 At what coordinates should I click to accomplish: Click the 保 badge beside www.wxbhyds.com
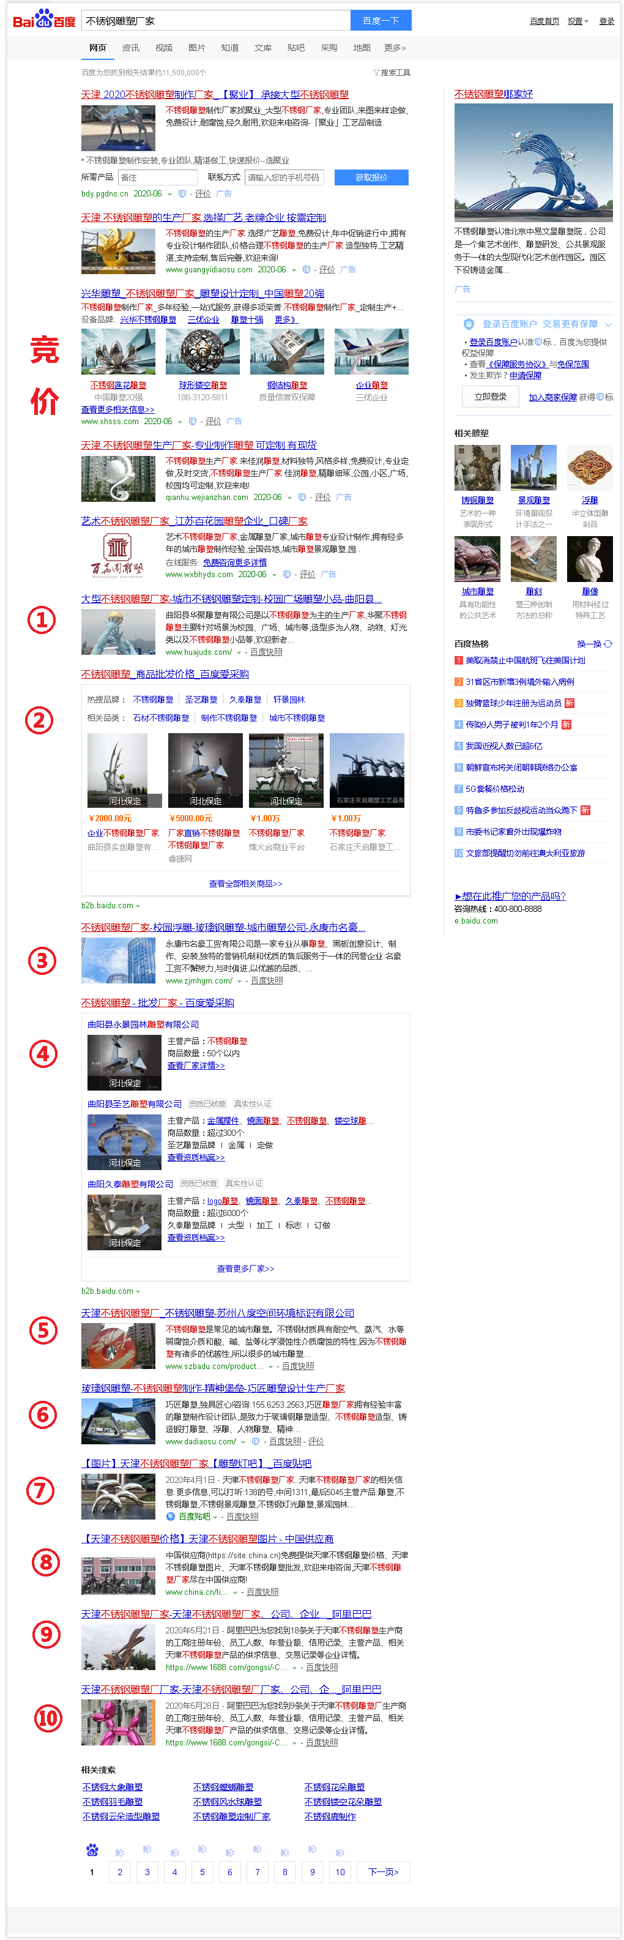point(286,574)
